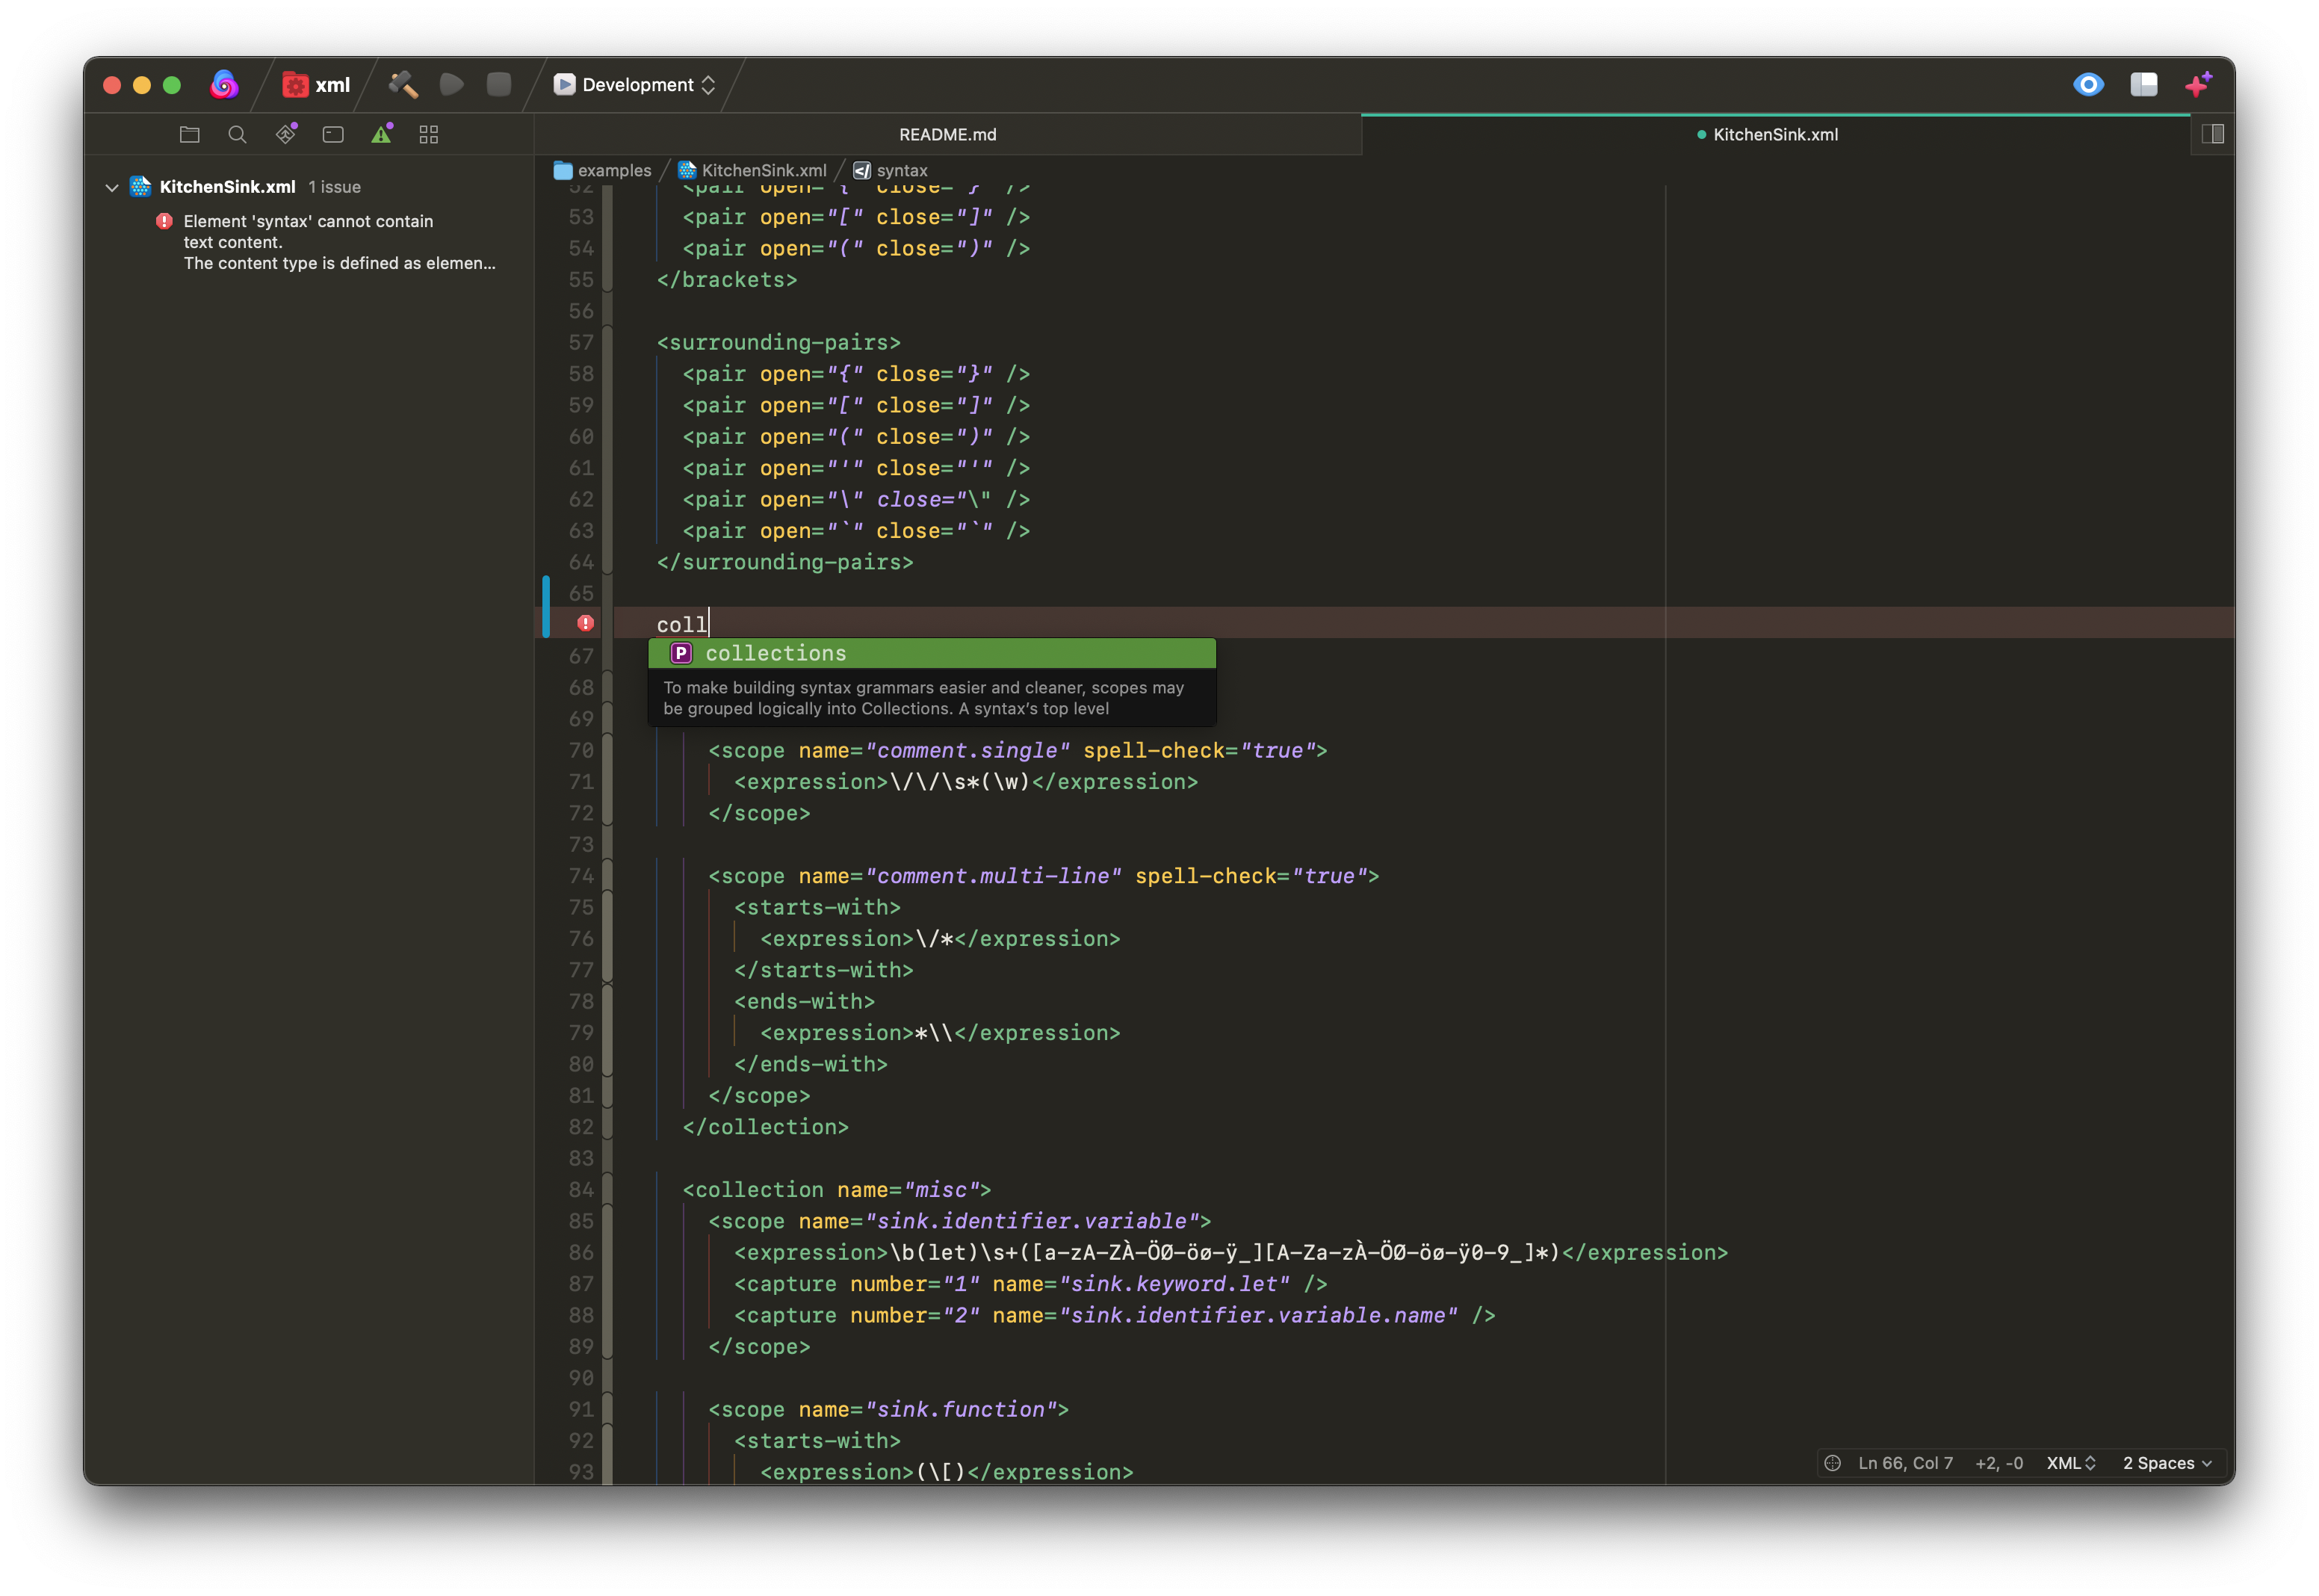The width and height of the screenshot is (2319, 1596).
Task: Open the Files sidebar folder icon
Action: pos(189,134)
